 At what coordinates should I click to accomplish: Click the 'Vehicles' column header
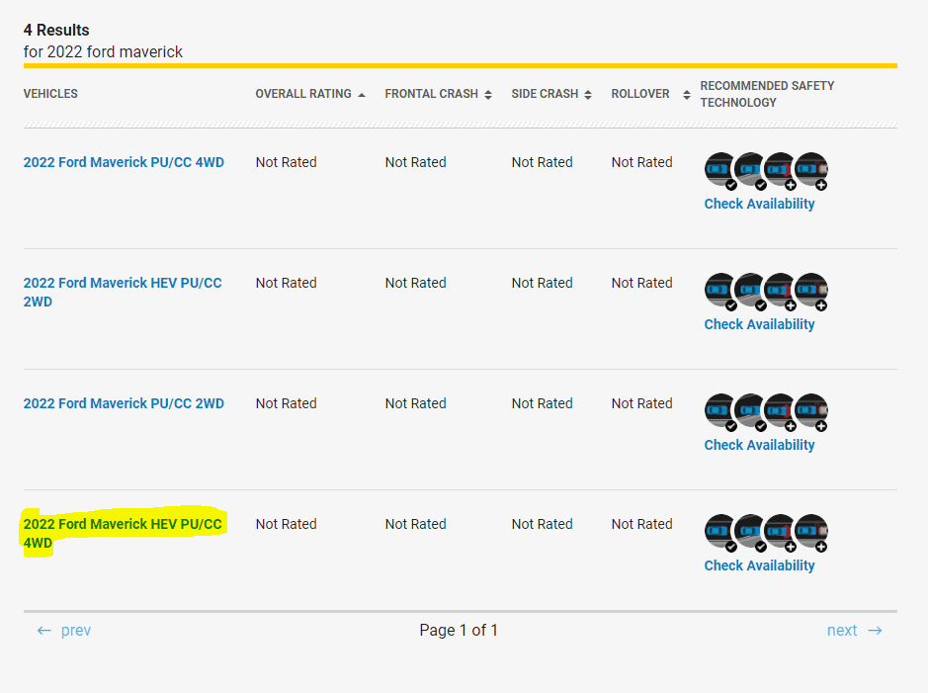pyautogui.click(x=50, y=94)
